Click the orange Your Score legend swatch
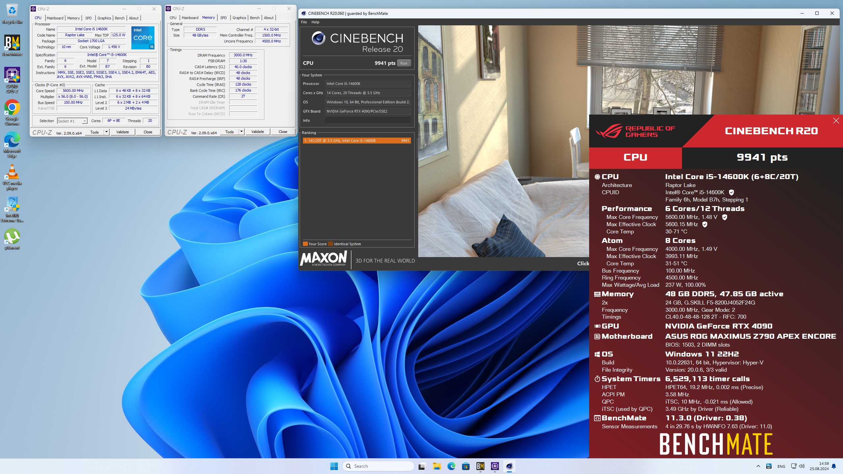Image resolution: width=843 pixels, height=474 pixels. 305,244
